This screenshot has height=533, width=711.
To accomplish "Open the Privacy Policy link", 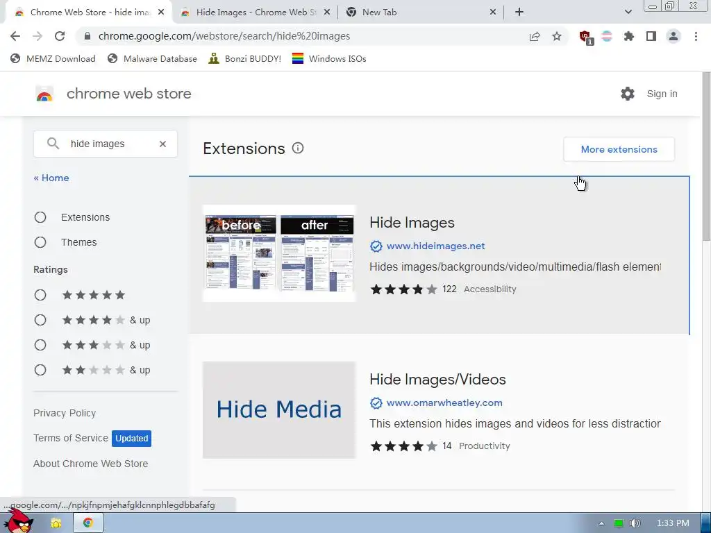I will (x=65, y=414).
